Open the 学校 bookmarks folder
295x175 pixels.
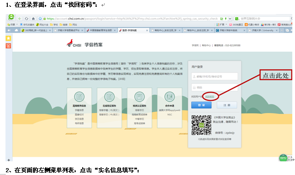(x=54, y=25)
